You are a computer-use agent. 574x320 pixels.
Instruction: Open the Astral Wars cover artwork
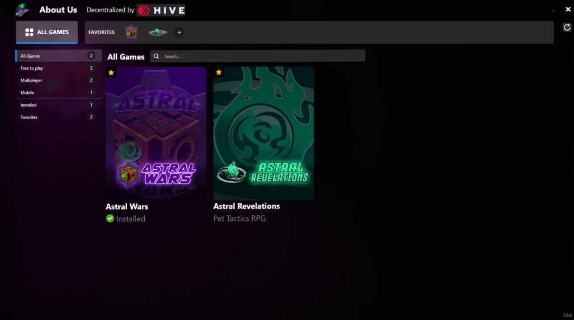tap(156, 133)
